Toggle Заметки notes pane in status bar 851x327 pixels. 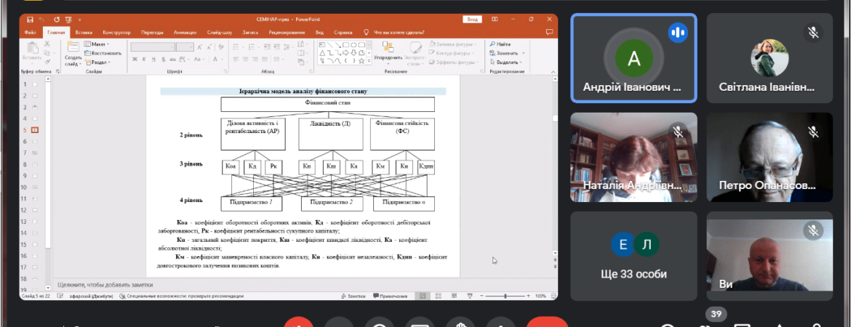(353, 296)
